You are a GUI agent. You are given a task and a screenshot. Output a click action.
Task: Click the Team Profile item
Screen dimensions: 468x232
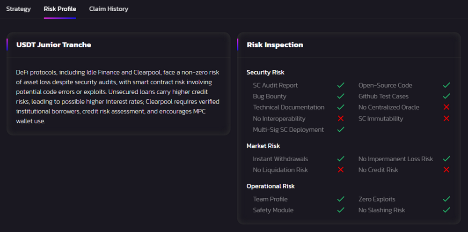270,199
